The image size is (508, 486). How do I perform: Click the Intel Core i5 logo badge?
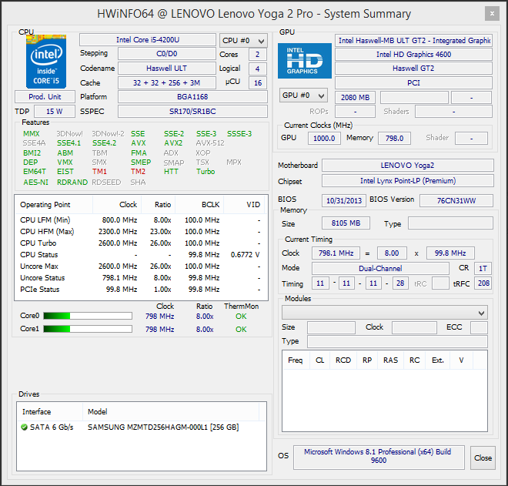point(46,62)
